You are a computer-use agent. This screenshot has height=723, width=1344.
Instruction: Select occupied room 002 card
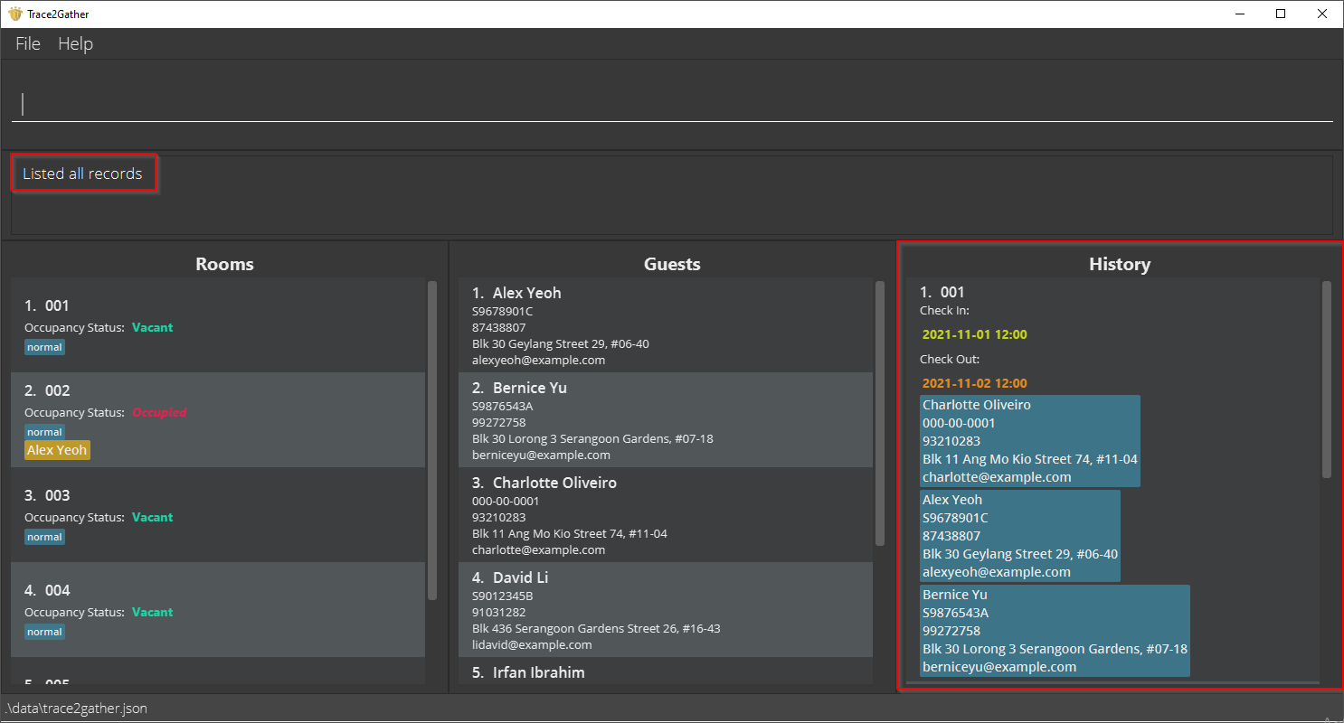point(218,419)
